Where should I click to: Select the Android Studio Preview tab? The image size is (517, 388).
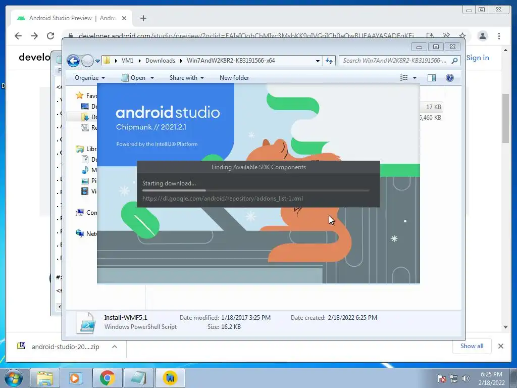(72, 18)
